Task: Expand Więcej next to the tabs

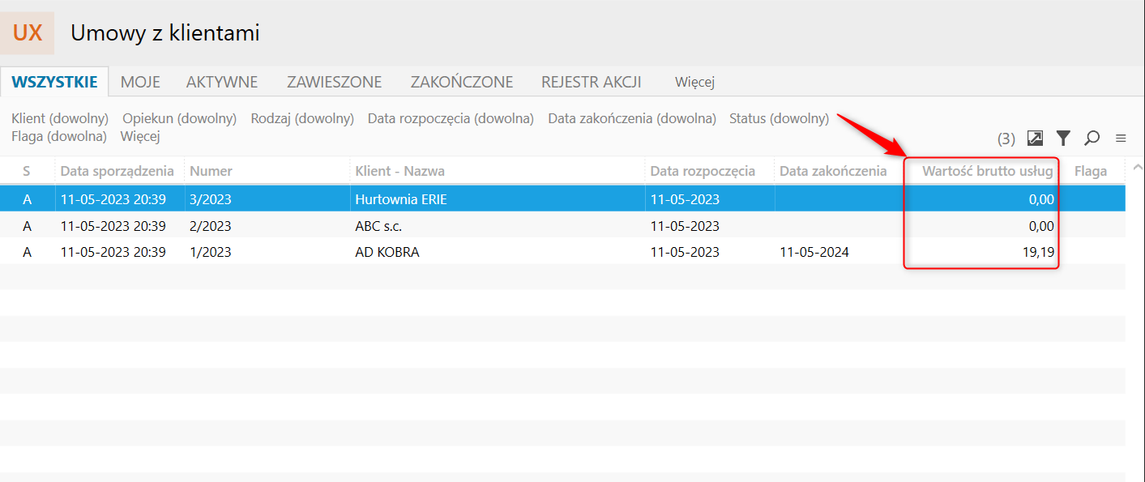Action: pos(694,82)
